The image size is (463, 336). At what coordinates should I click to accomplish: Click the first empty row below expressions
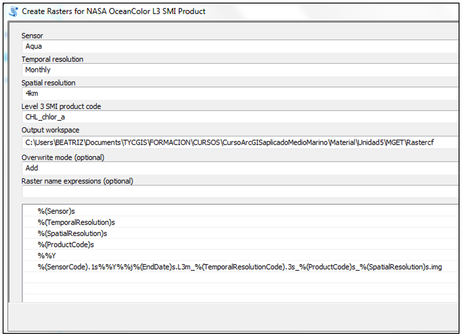click(x=239, y=278)
